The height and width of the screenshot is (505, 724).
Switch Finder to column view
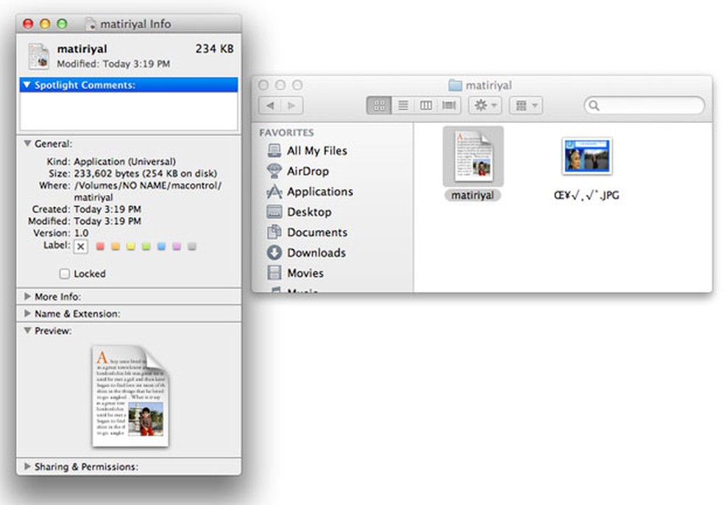pyautogui.click(x=426, y=105)
